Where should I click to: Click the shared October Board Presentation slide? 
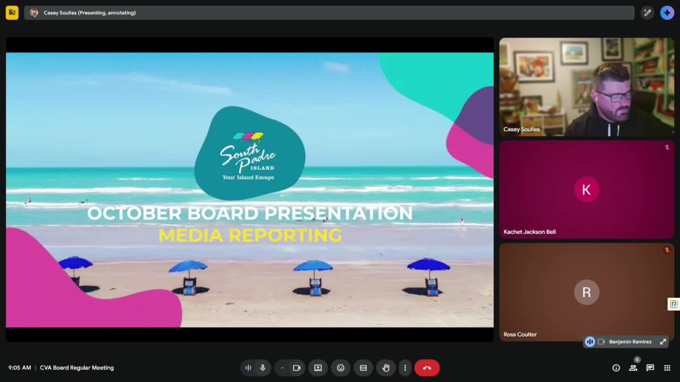tap(250, 189)
